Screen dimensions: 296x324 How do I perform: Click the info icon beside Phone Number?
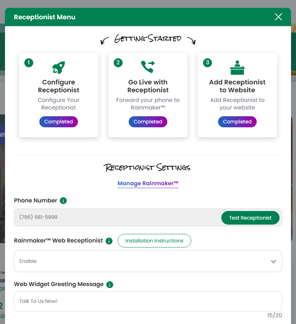63,201
